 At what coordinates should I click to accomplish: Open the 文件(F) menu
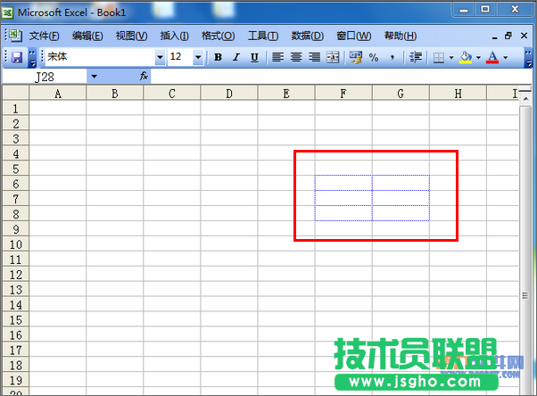[x=44, y=36]
